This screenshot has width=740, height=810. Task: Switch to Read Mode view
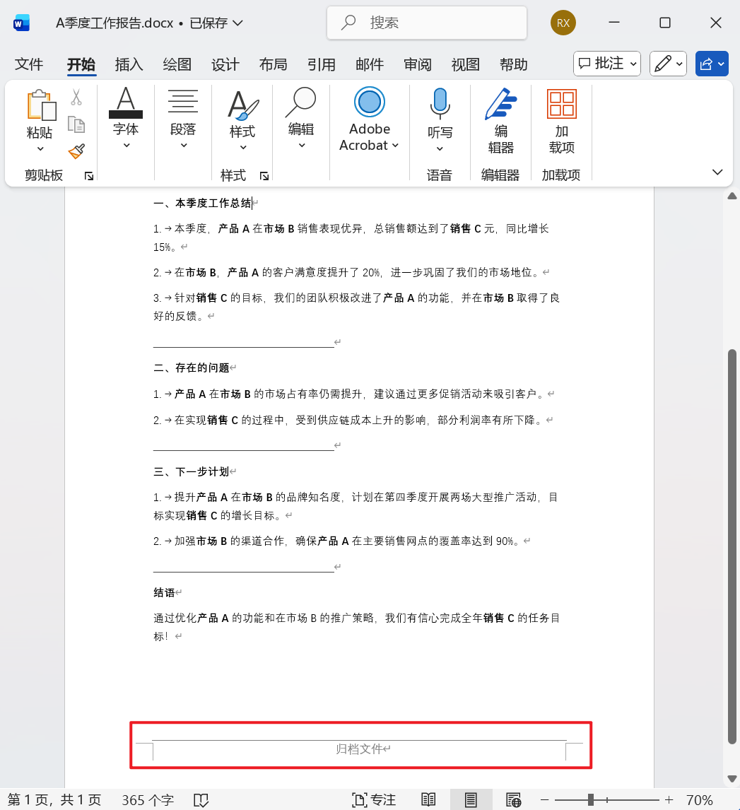click(428, 799)
